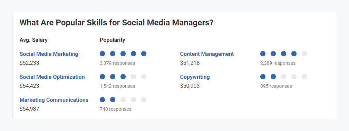Image resolution: width=349 pixels, height=131 pixels.
Task: Click the Popular Skills for Social Media Managers heading
Action: [116, 23]
